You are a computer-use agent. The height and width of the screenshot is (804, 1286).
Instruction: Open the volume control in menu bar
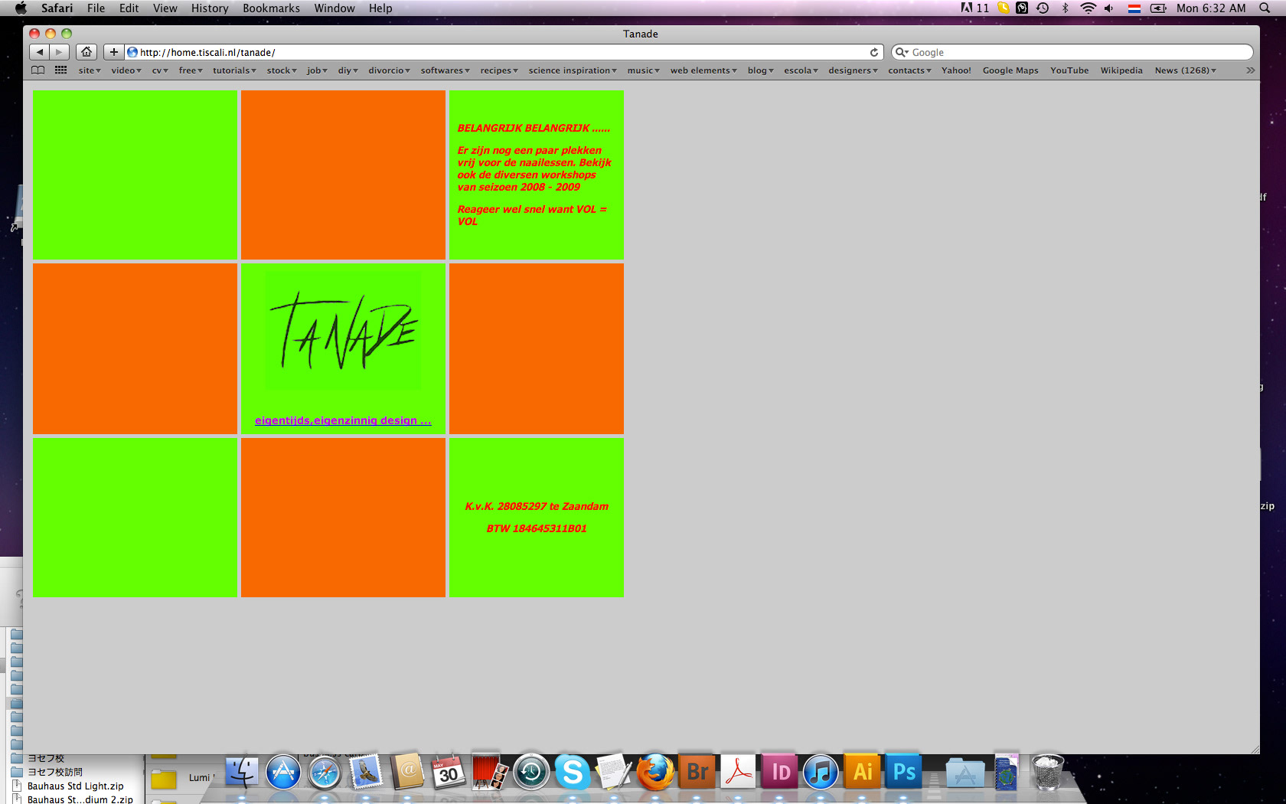(x=1108, y=8)
